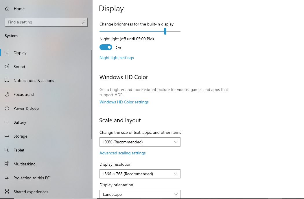Select the Display icon in sidebar

(7, 52)
